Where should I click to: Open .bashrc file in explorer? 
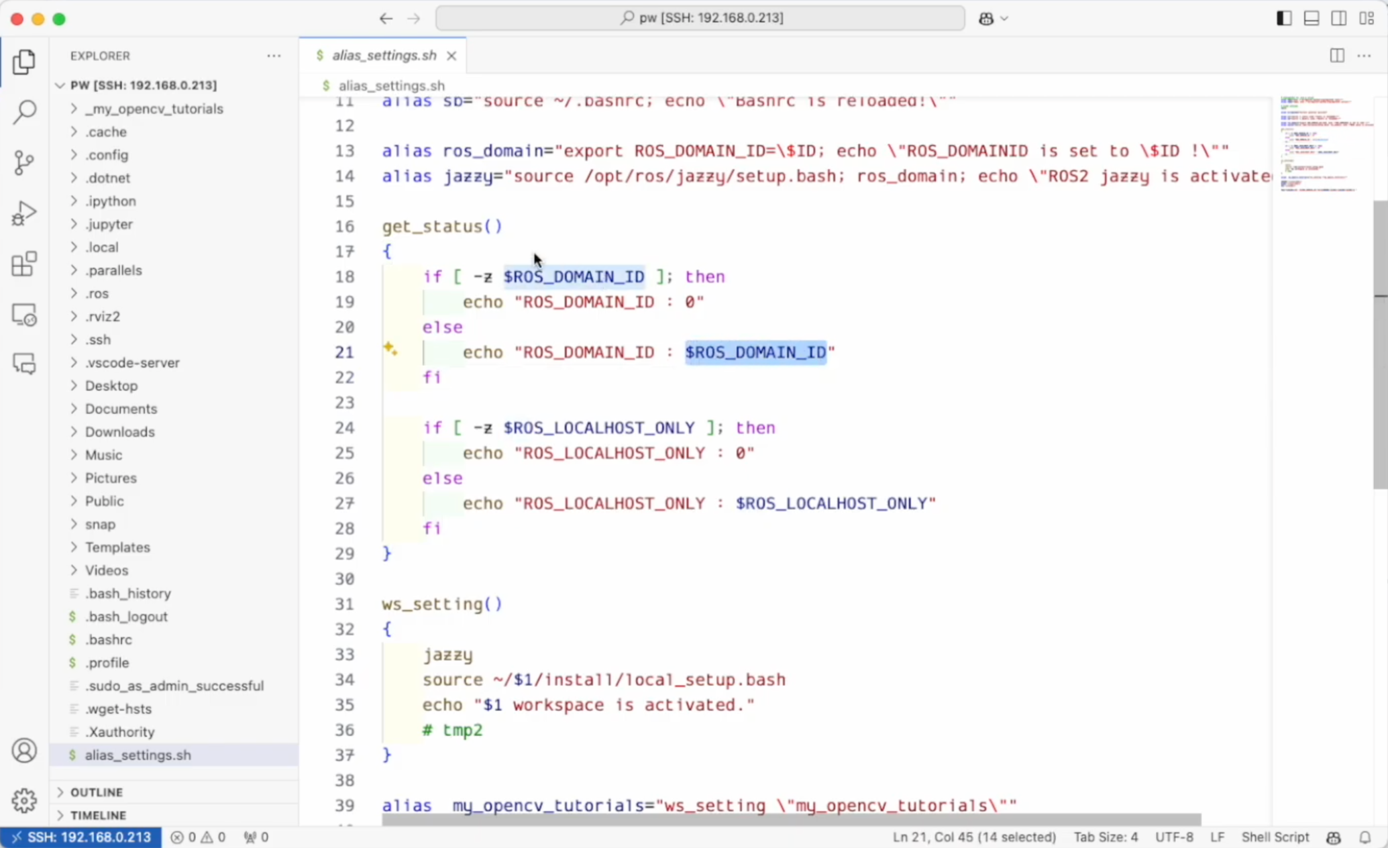(109, 639)
